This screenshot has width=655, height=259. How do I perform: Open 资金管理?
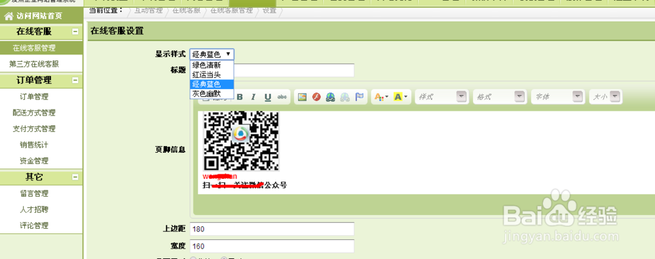point(34,161)
